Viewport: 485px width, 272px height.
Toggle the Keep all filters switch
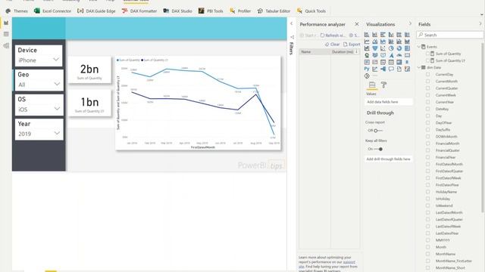click(378, 149)
